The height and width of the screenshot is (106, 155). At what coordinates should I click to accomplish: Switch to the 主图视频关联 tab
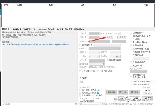(x=79, y=30)
